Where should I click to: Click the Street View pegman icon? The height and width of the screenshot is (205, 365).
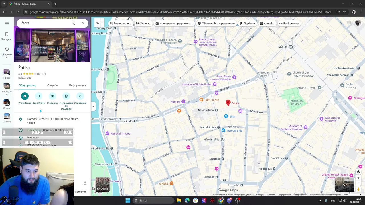(358, 189)
